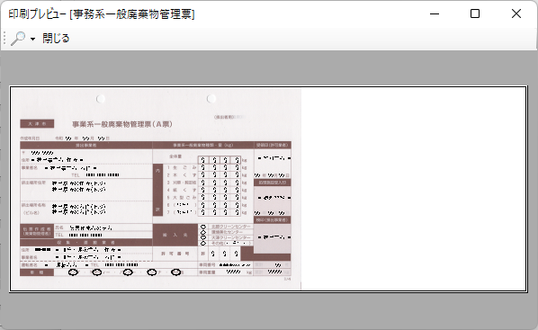Click the magnifier zoom icon
This screenshot has height=330, width=538.
tap(18, 38)
